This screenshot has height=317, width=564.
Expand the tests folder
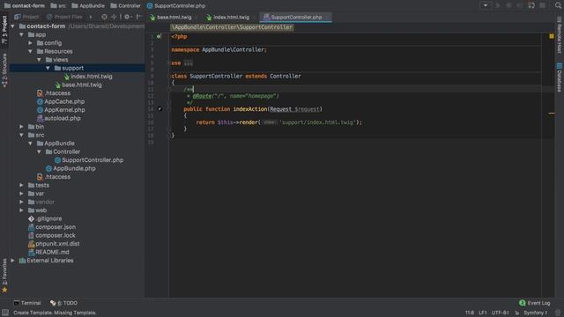pyautogui.click(x=21, y=185)
